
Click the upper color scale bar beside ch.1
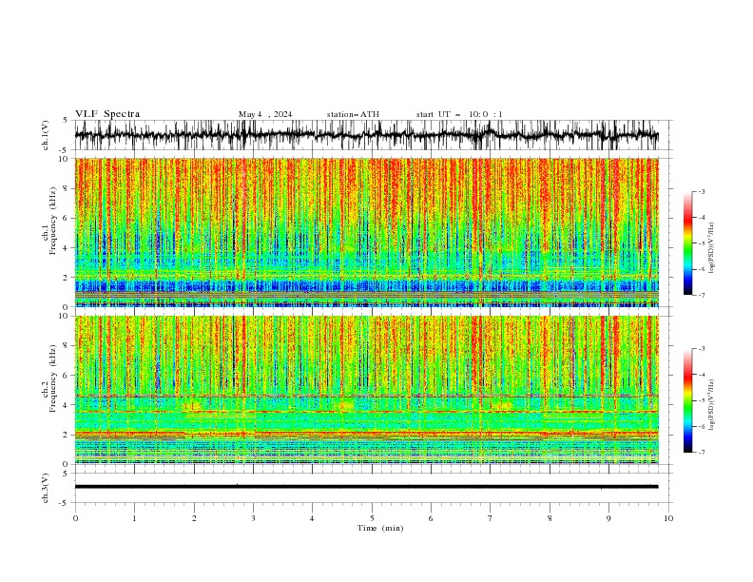[687, 243]
